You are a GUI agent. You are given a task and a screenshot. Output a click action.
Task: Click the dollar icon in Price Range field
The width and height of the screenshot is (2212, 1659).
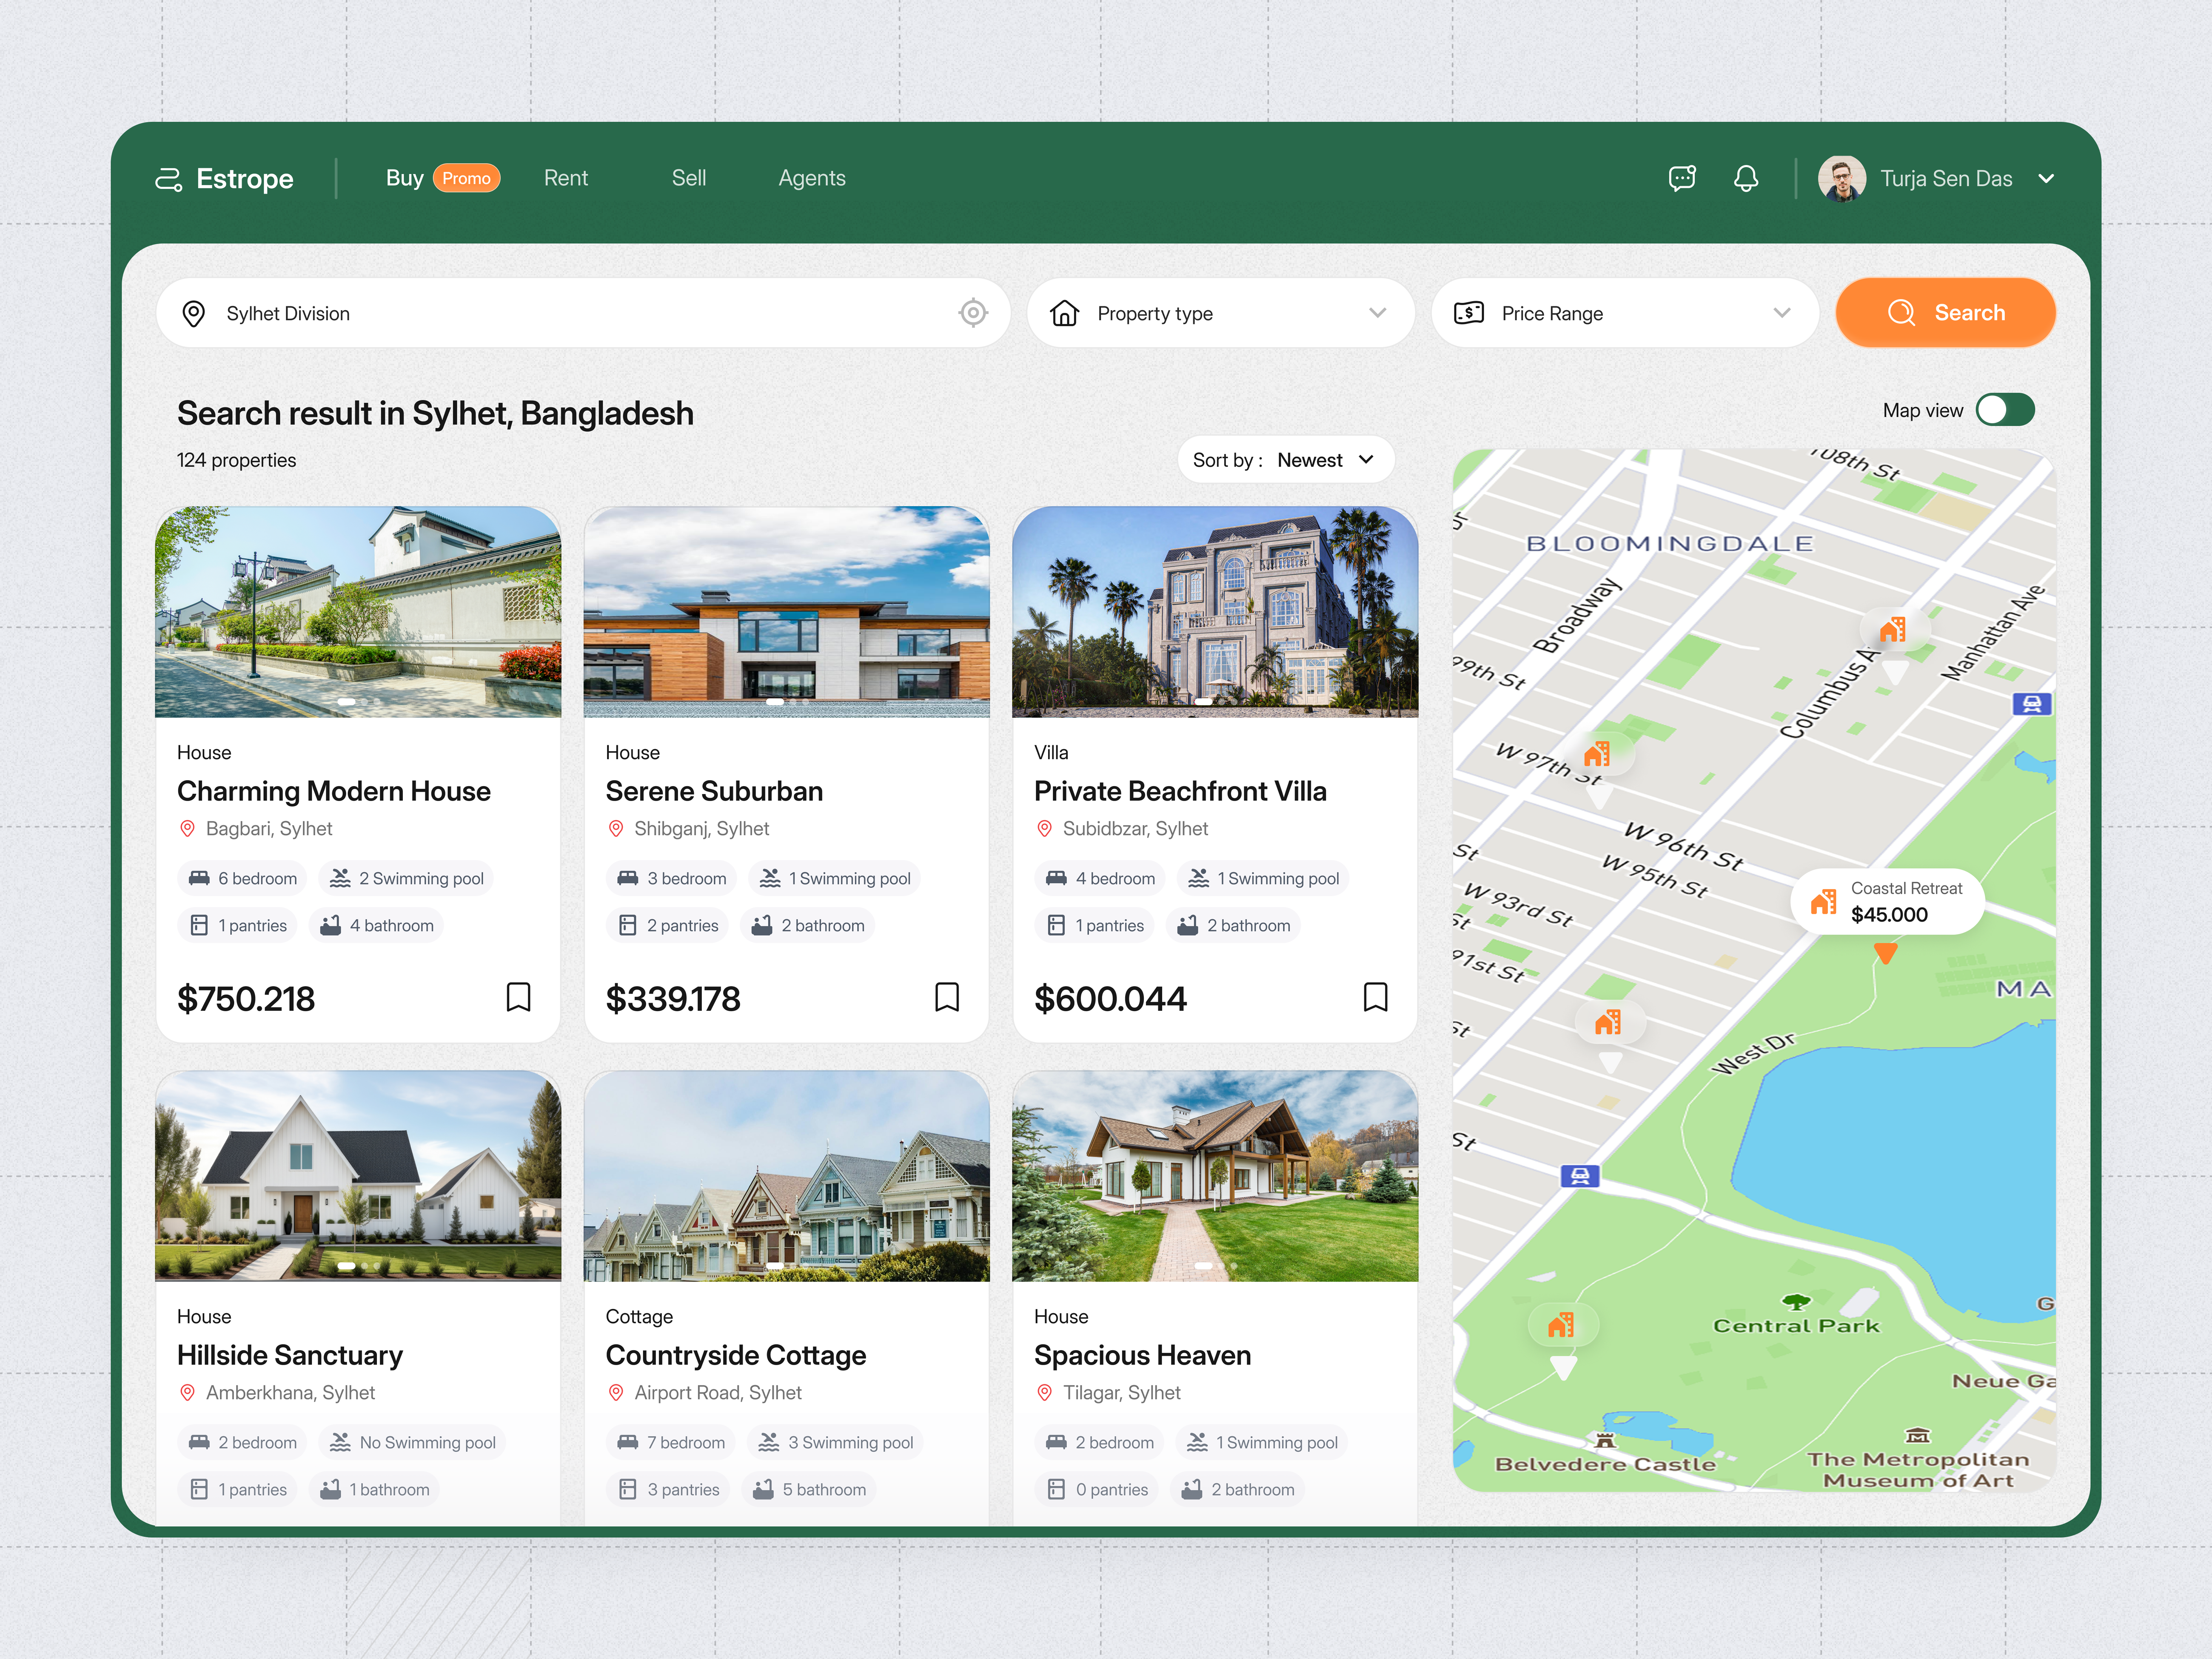[x=1468, y=313]
